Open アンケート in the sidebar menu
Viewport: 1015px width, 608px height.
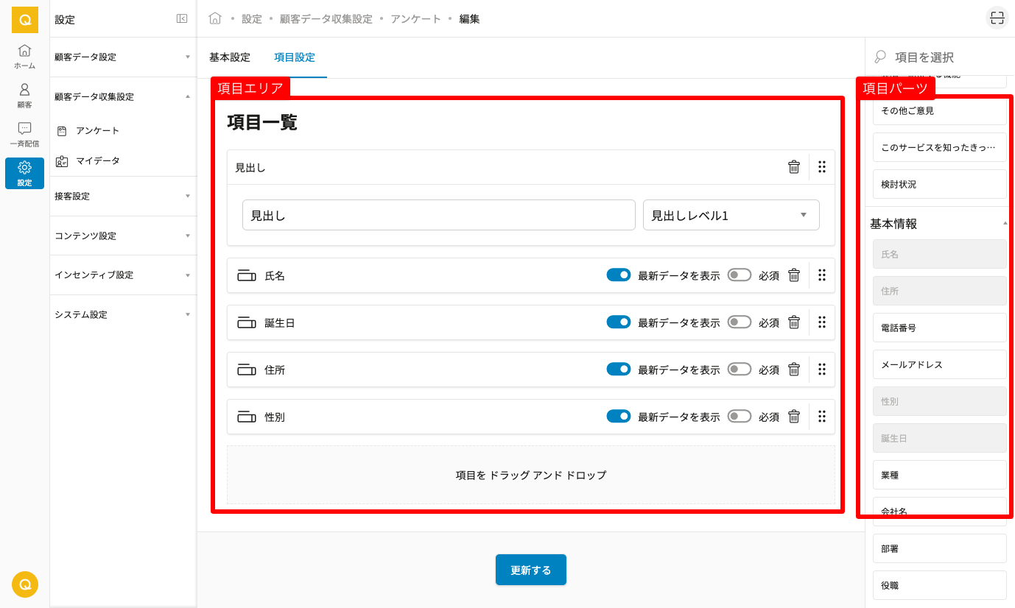97,131
